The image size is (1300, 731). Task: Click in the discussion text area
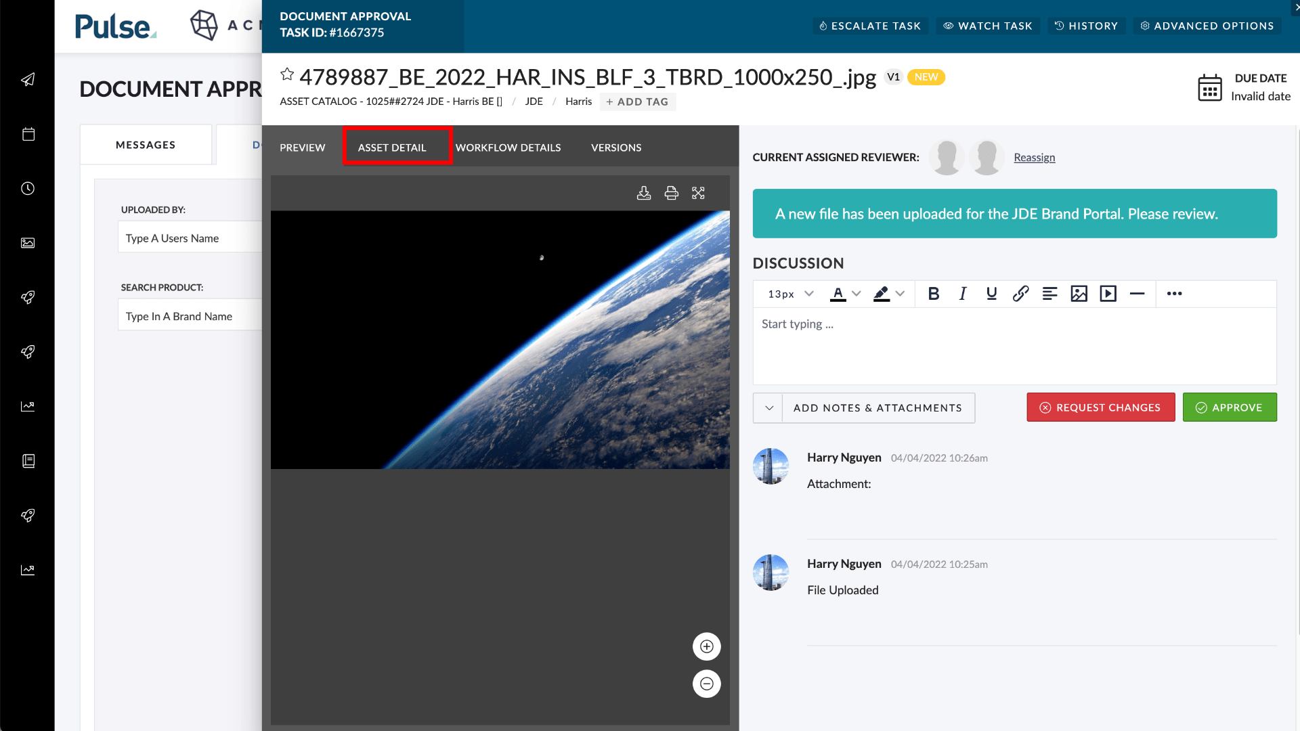click(x=1014, y=346)
